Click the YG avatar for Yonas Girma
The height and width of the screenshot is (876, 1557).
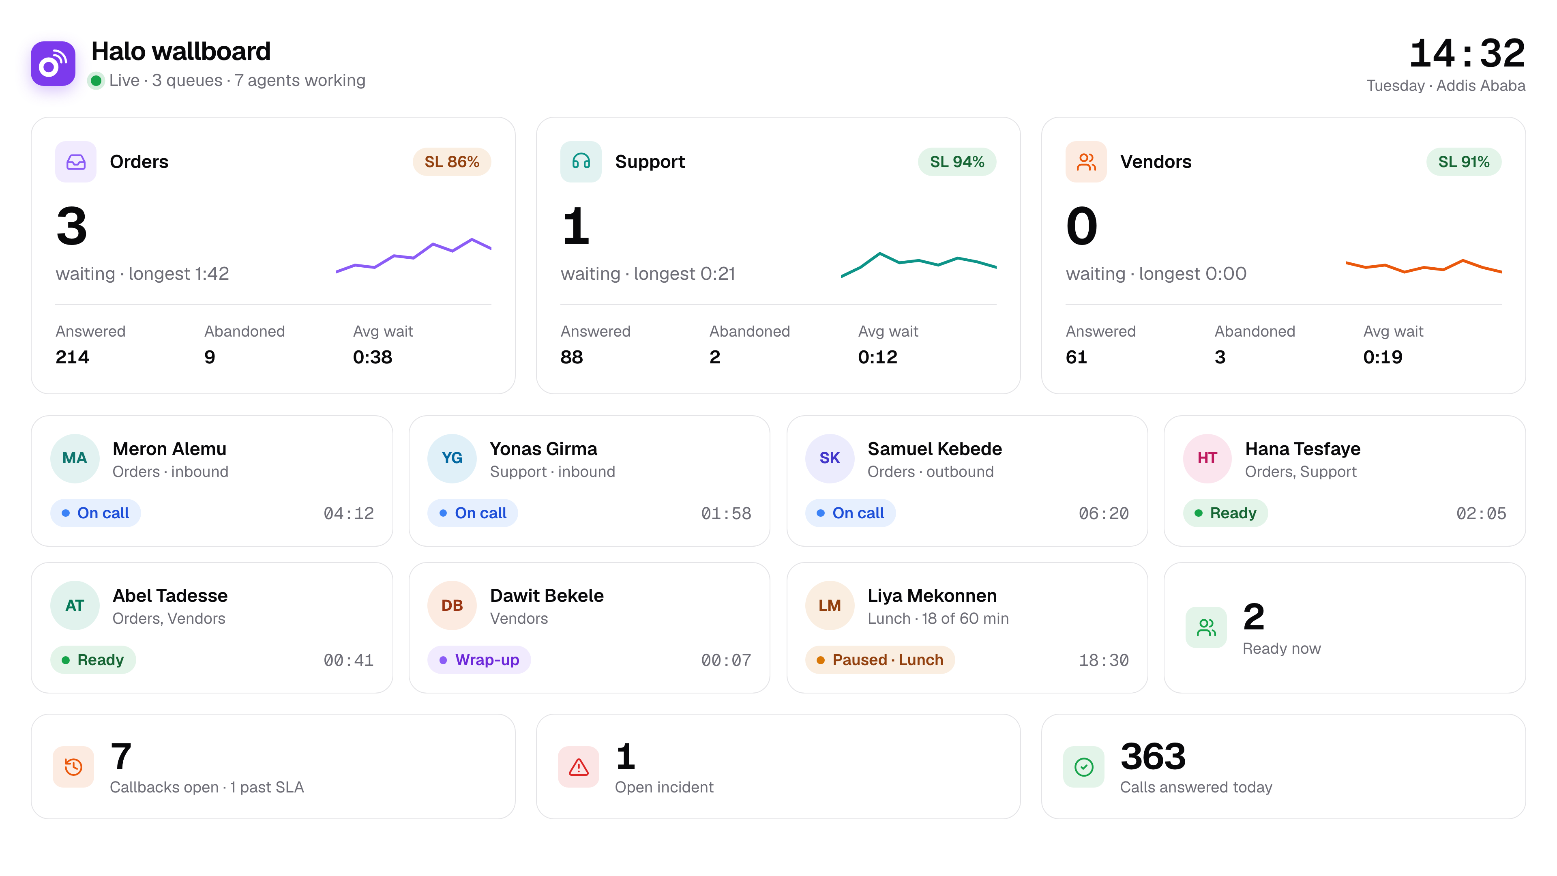[x=452, y=458]
